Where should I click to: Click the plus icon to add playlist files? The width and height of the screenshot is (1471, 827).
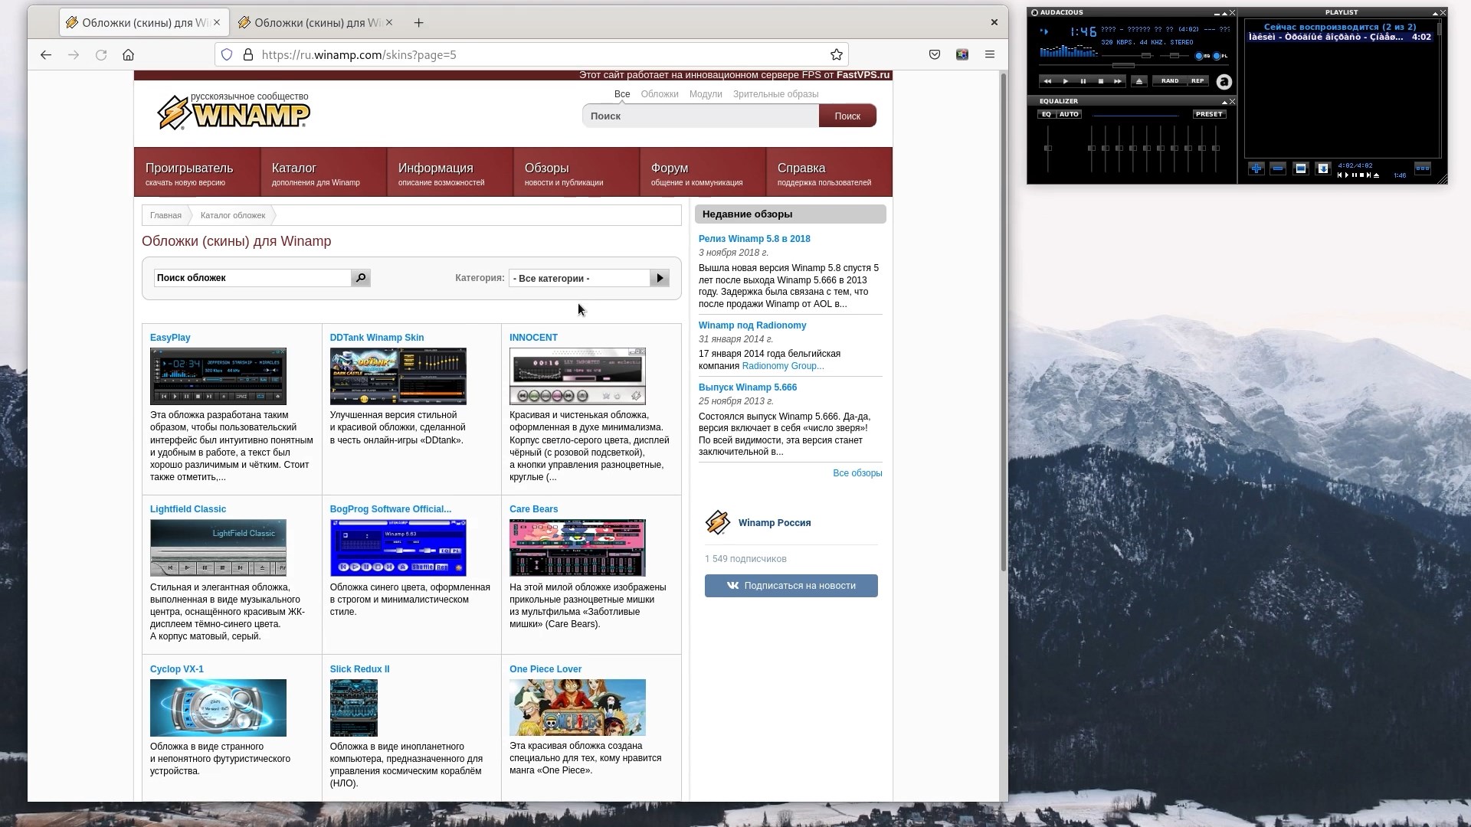click(x=1256, y=168)
